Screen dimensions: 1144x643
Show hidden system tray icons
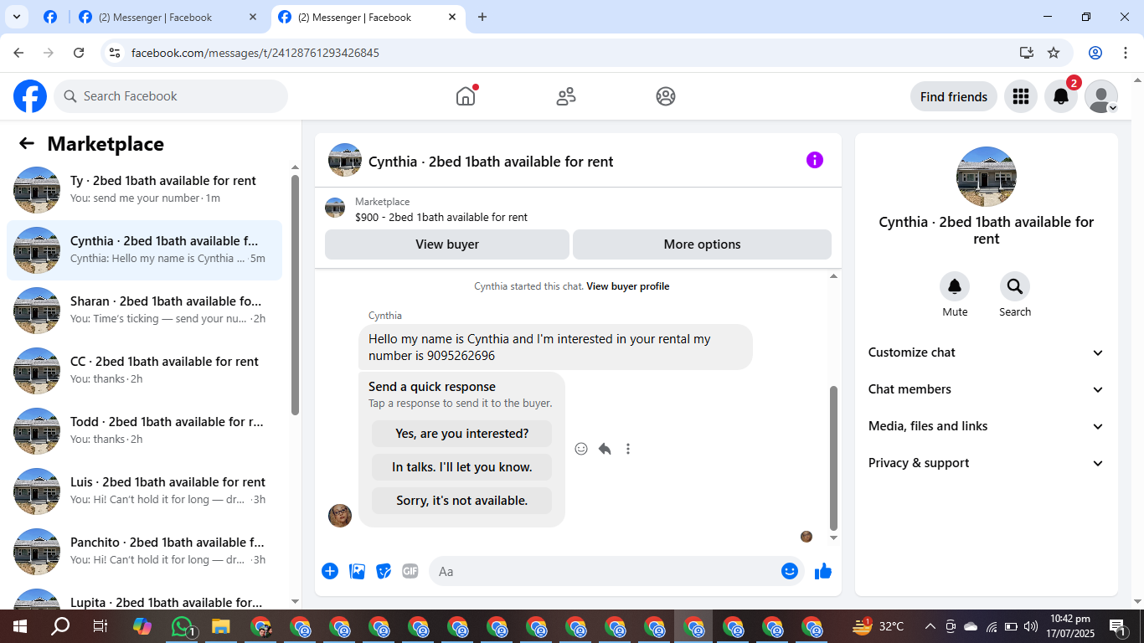[x=930, y=626]
